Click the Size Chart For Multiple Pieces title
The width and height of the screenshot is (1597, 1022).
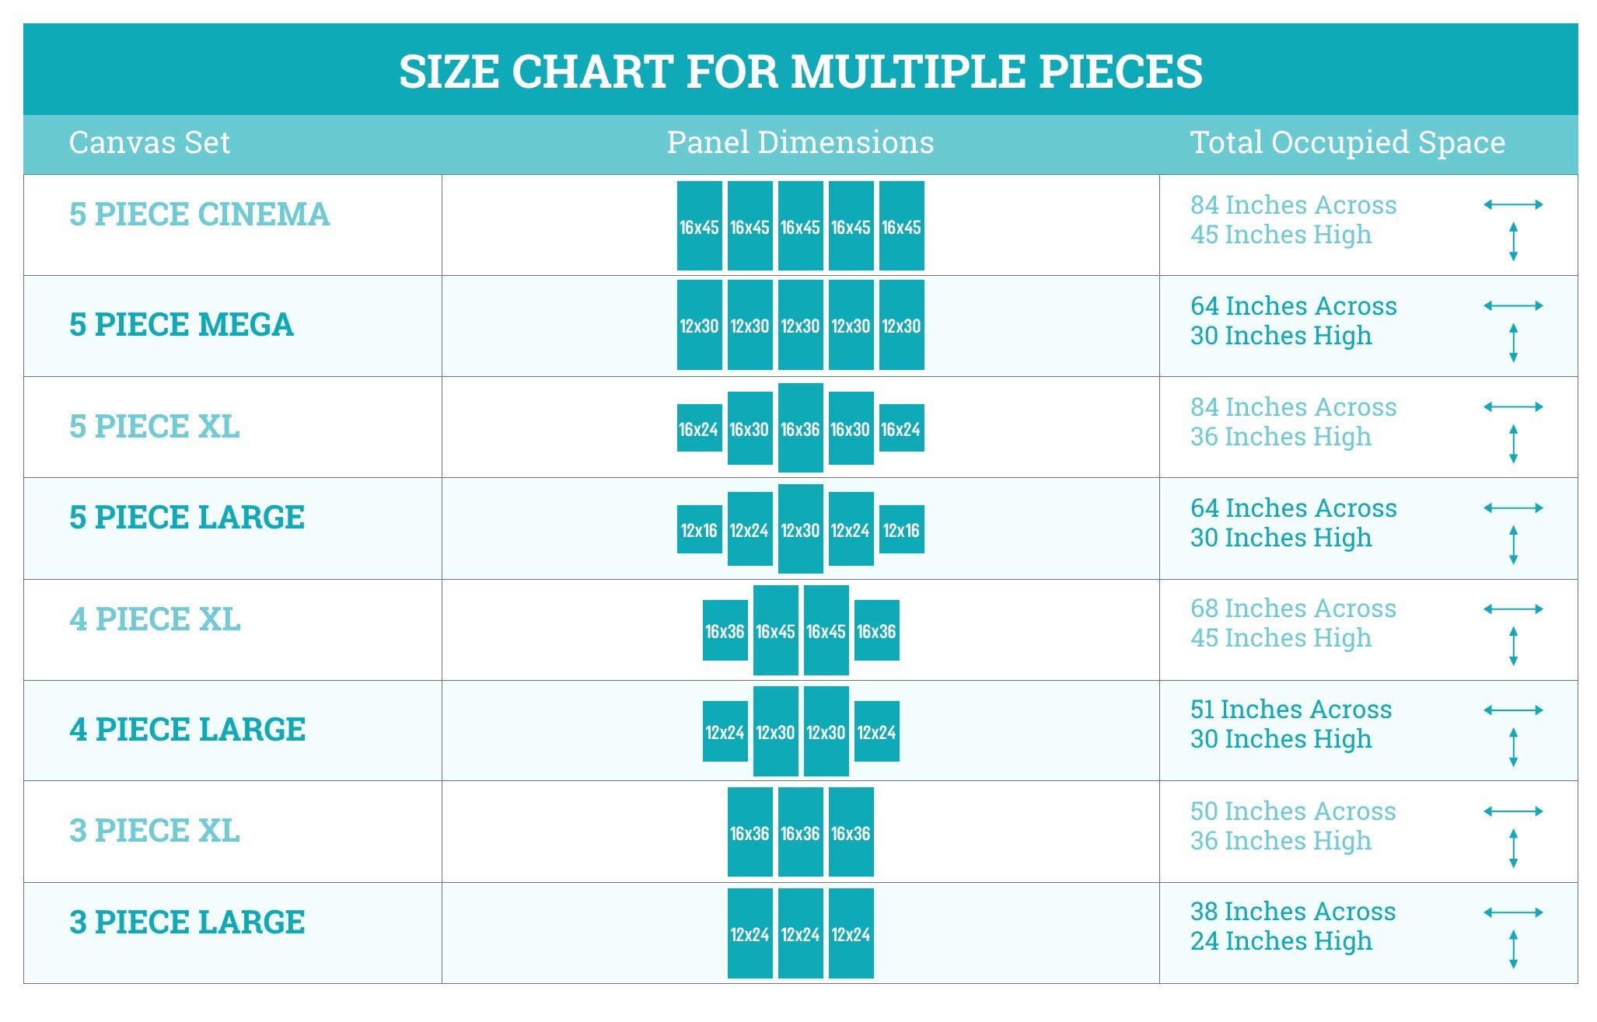coord(801,72)
